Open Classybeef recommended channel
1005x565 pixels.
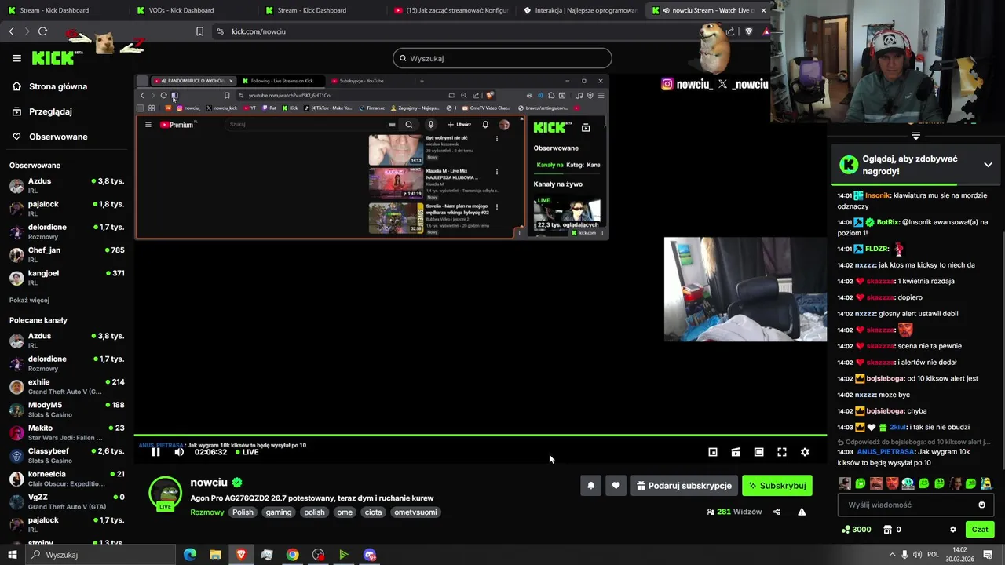click(x=67, y=455)
